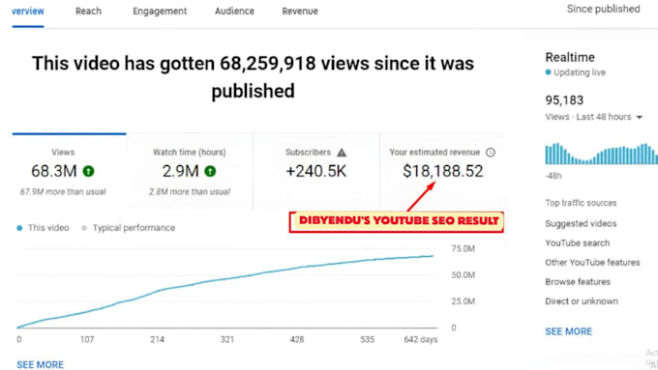Screen dimensions: 658x370
Task: Click SEE MORE in the Realtime panel
Action: (569, 331)
